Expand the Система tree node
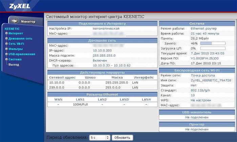Viewport: 237px width, 142px height. [6, 59]
